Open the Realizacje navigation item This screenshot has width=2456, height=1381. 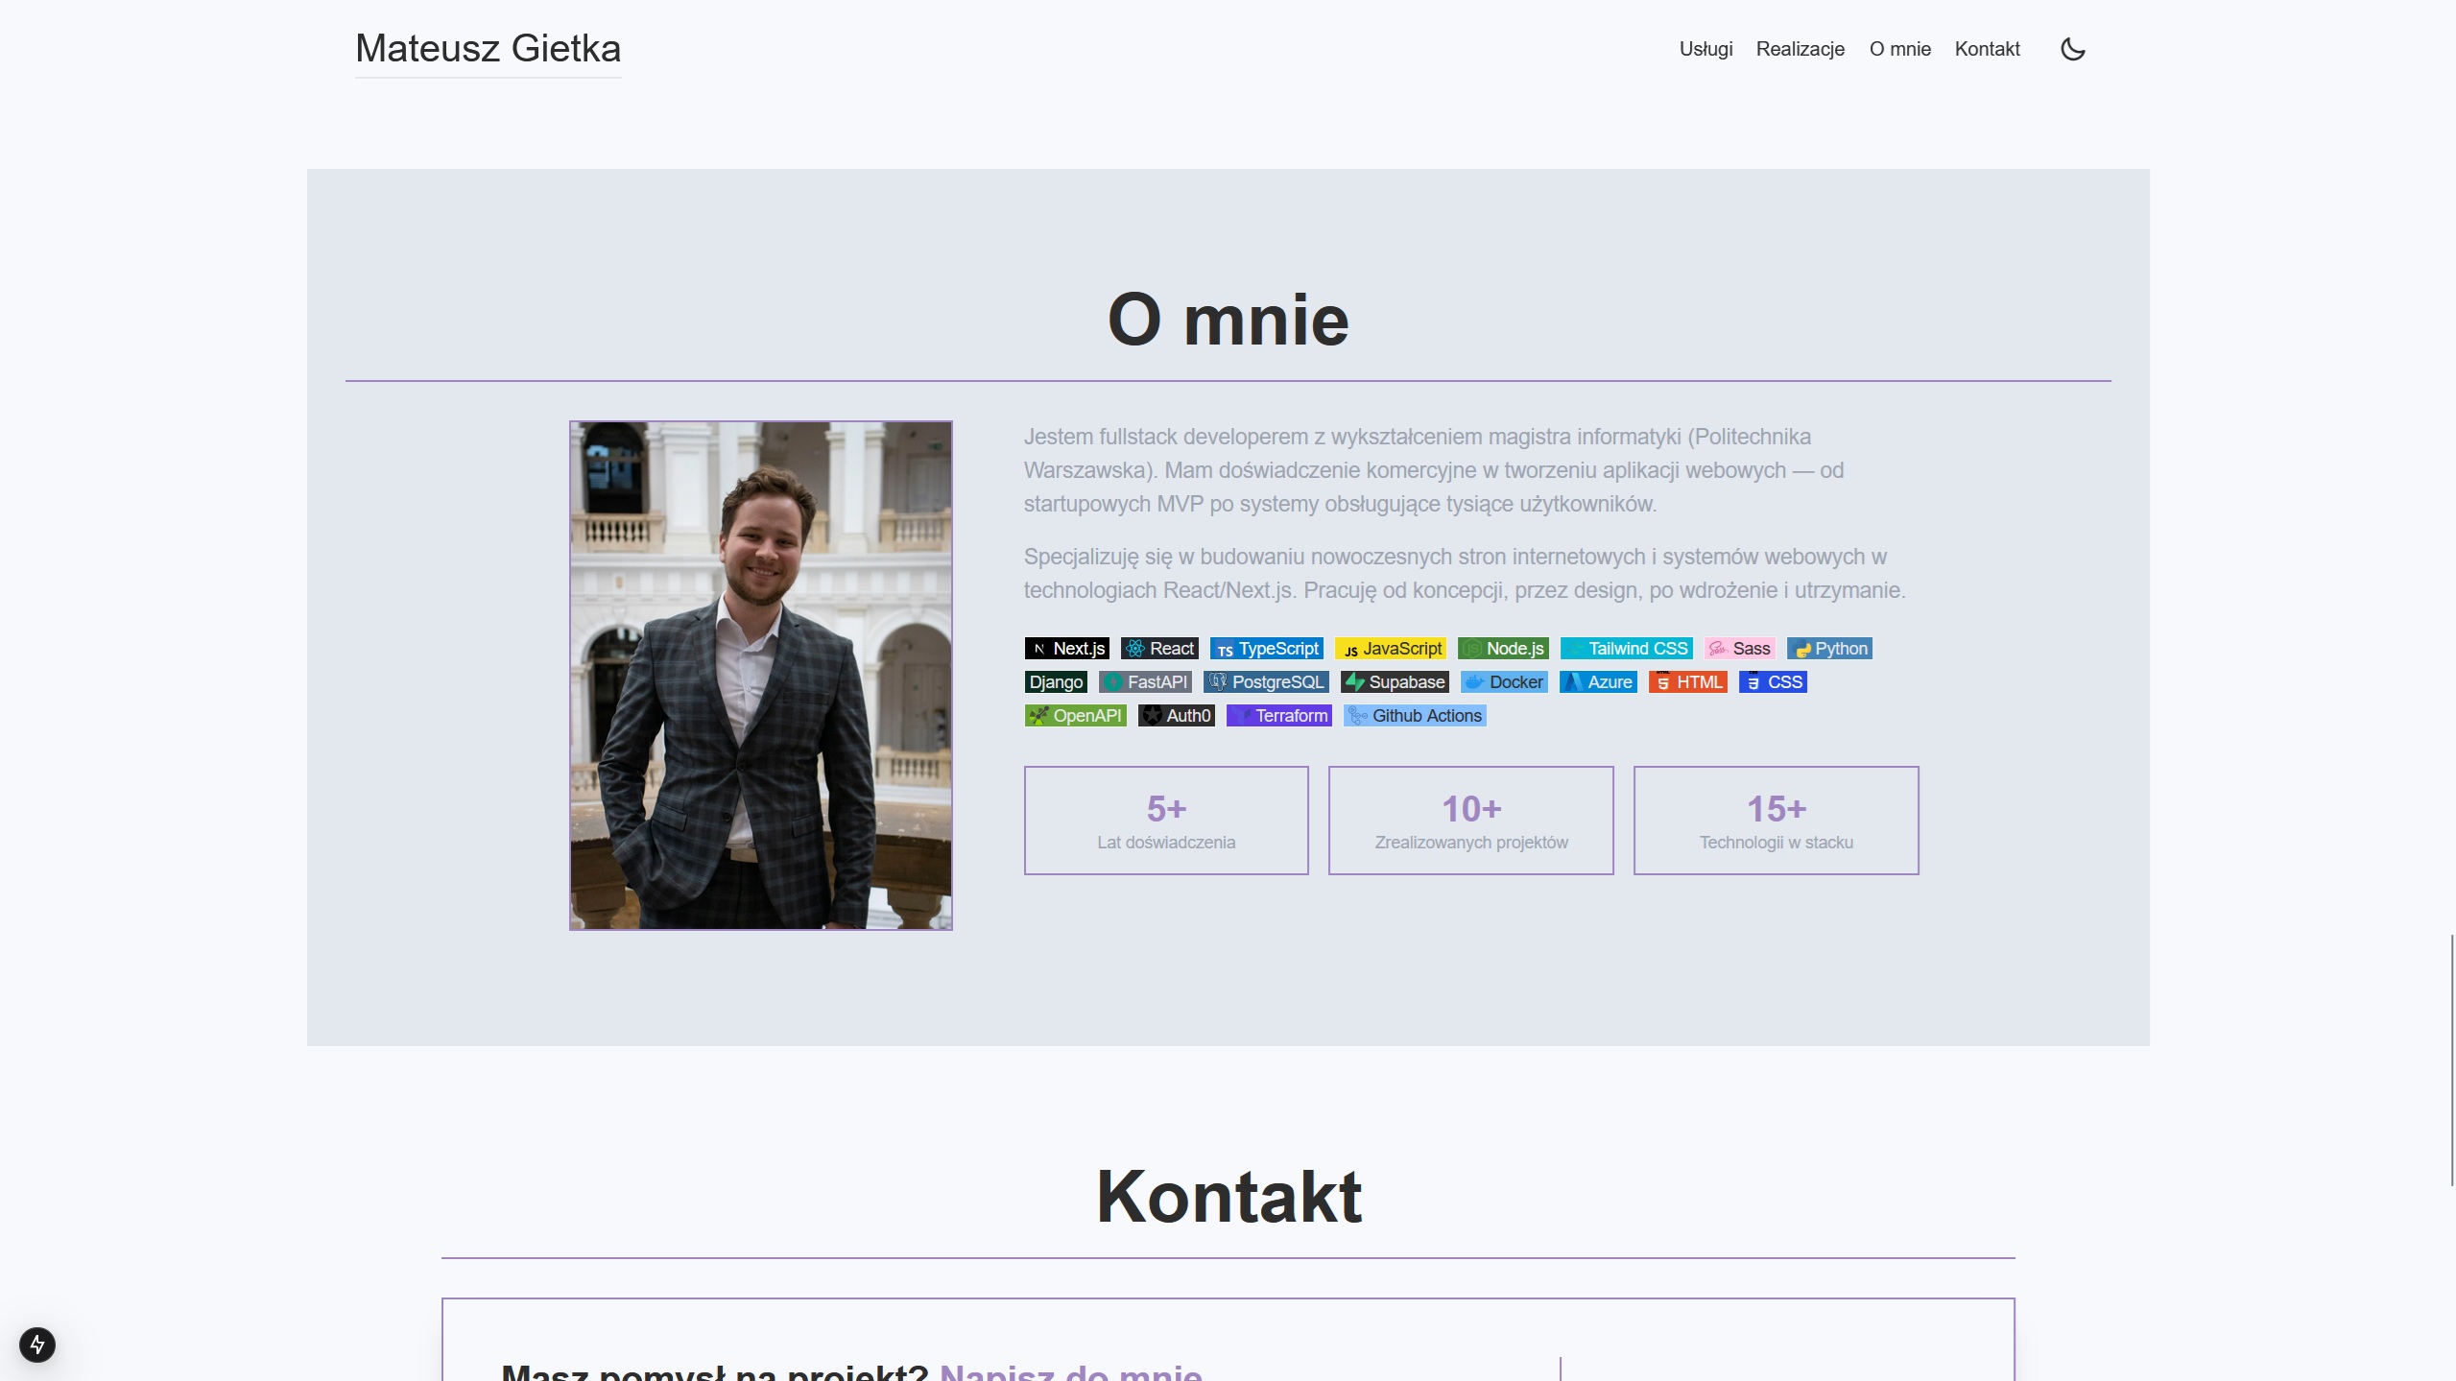tap(1800, 49)
